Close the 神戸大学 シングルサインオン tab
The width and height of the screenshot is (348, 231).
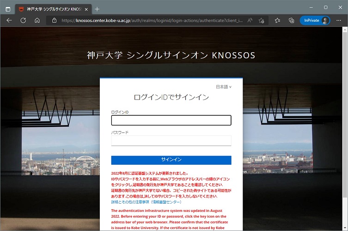point(86,9)
